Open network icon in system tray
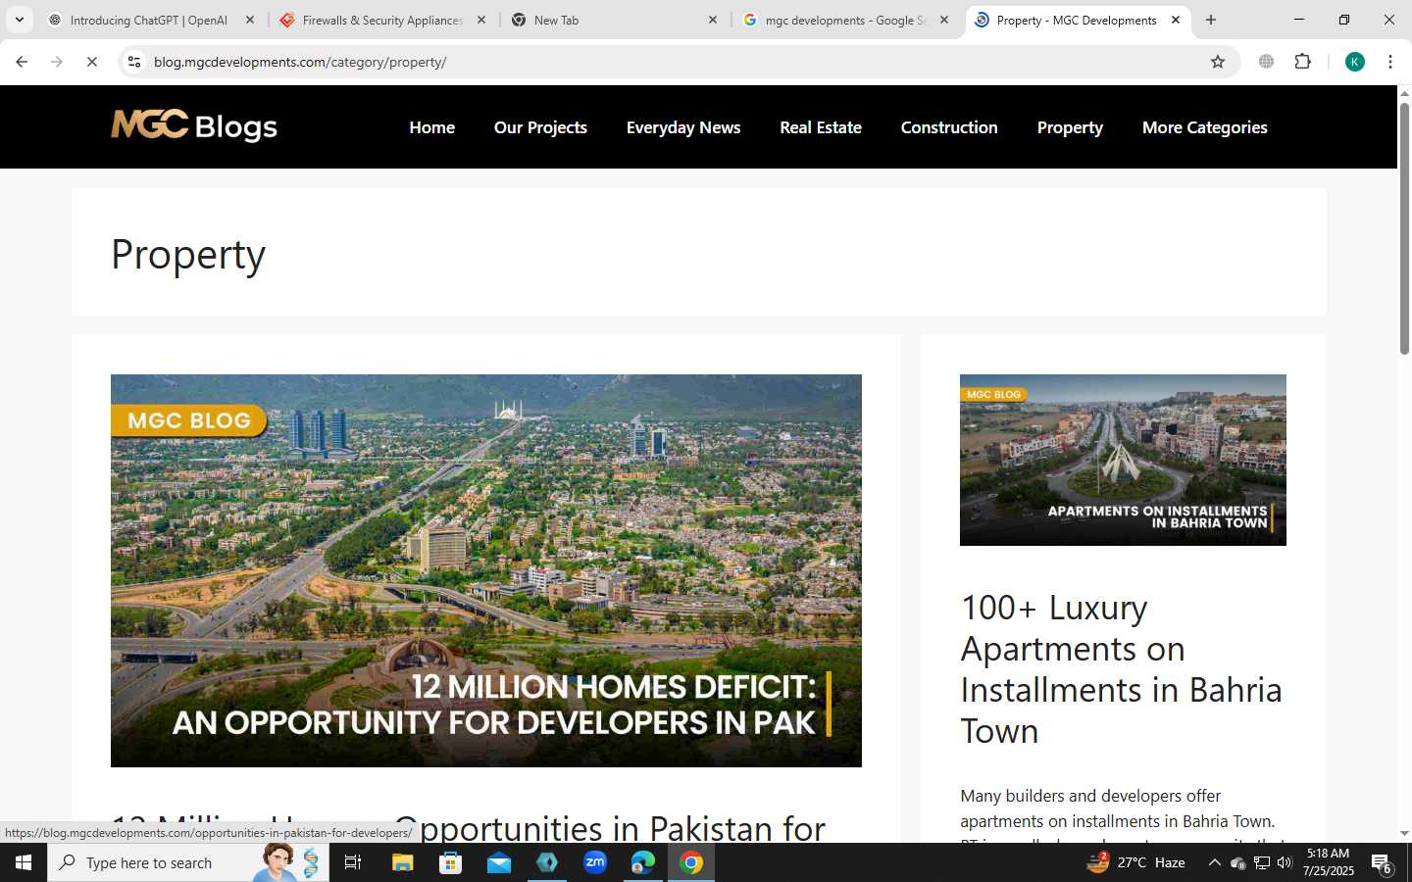The height and width of the screenshot is (882, 1412). point(1261,862)
